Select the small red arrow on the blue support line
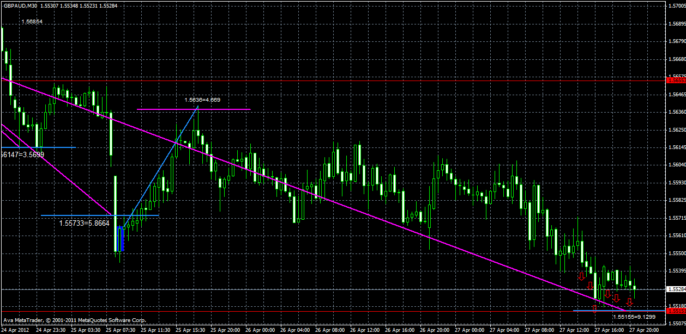Image resolution: width=686 pixels, height=334 pixels. (594, 309)
